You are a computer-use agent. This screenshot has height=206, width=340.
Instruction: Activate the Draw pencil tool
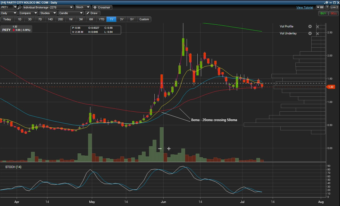click(92, 13)
